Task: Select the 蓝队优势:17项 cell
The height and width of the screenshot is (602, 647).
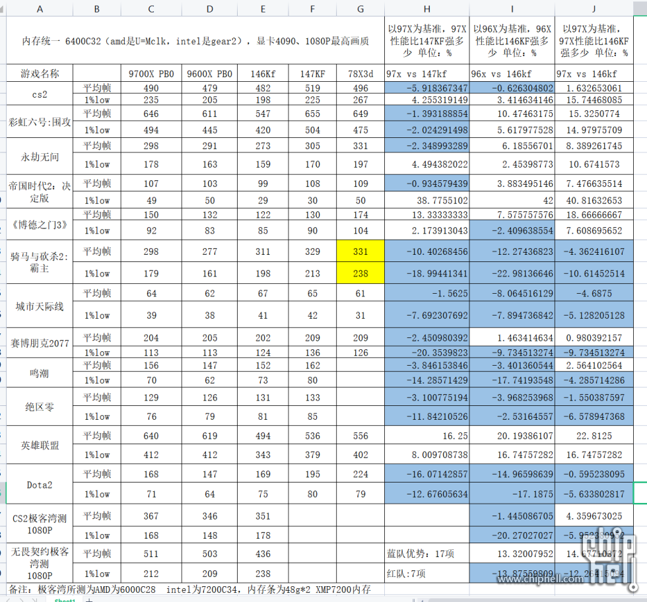Action: tap(426, 553)
